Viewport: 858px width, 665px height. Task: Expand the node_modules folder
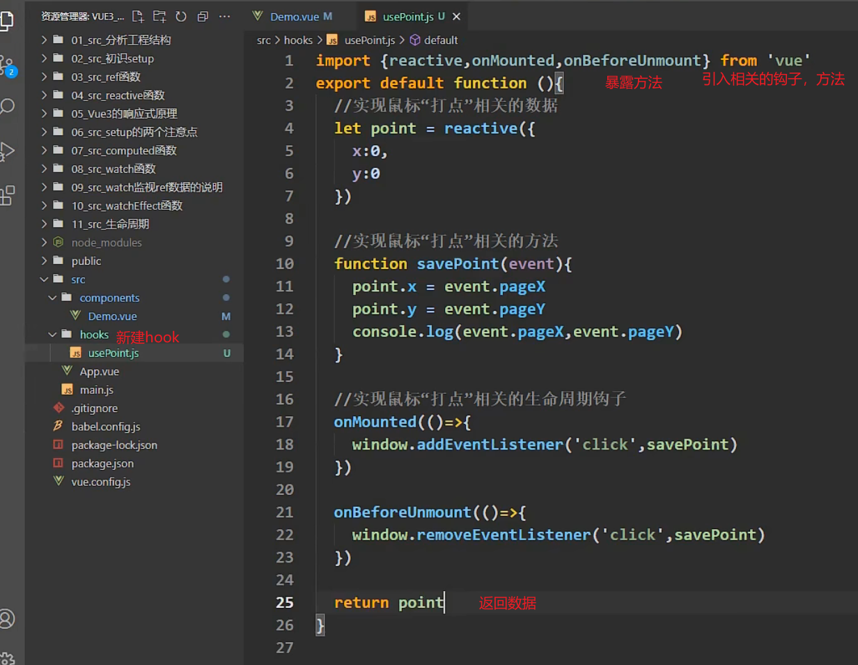point(106,243)
